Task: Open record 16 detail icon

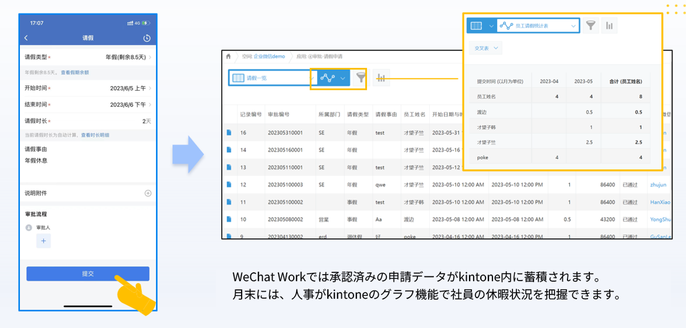Action: click(x=229, y=132)
